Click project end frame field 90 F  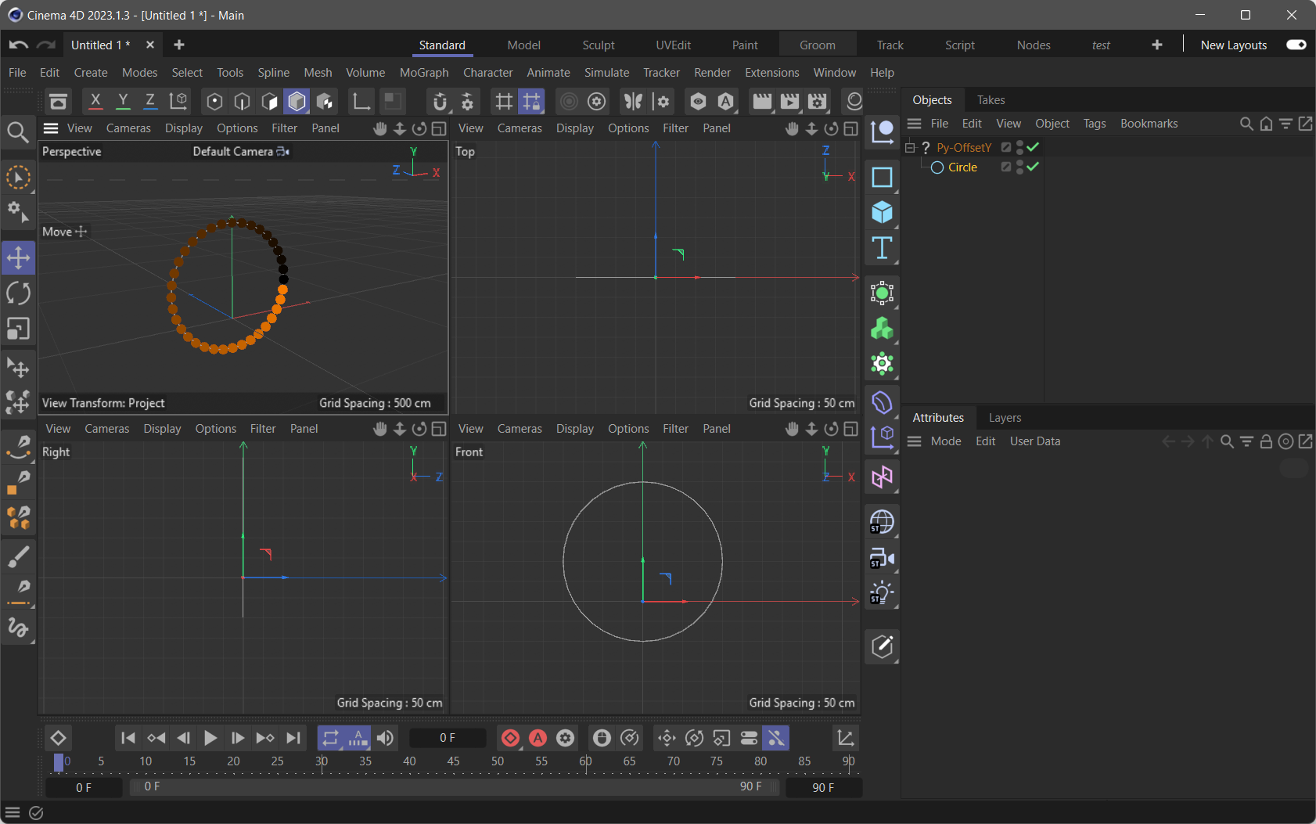click(x=823, y=787)
